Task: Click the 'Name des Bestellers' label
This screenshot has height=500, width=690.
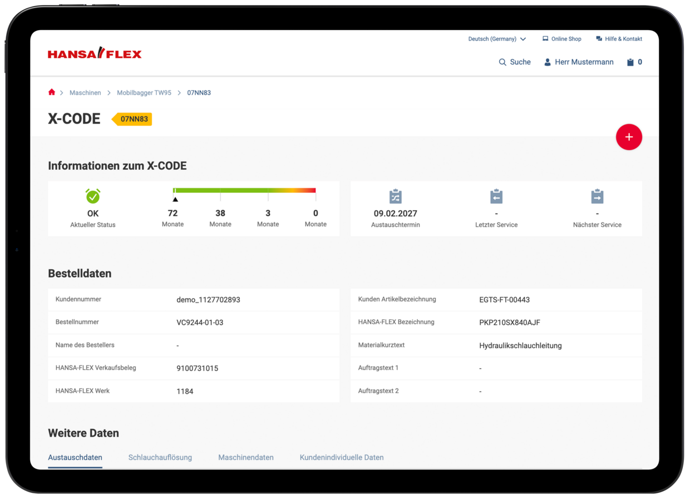Action: tap(85, 345)
